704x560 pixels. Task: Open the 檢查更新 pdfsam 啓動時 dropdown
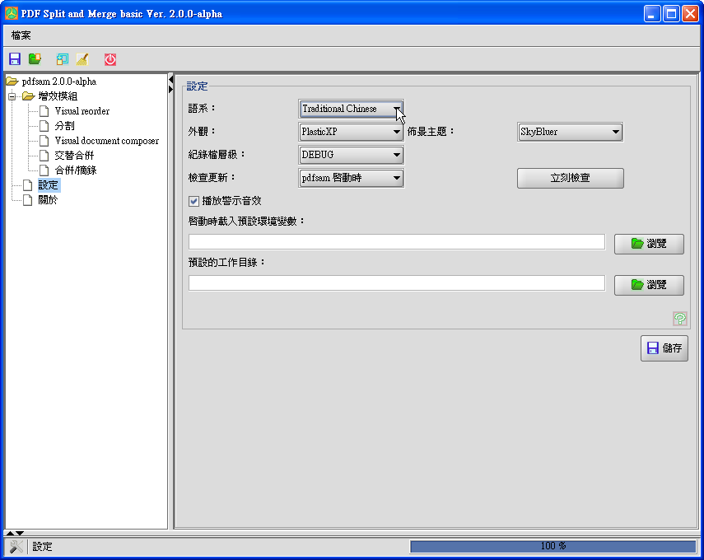(351, 178)
